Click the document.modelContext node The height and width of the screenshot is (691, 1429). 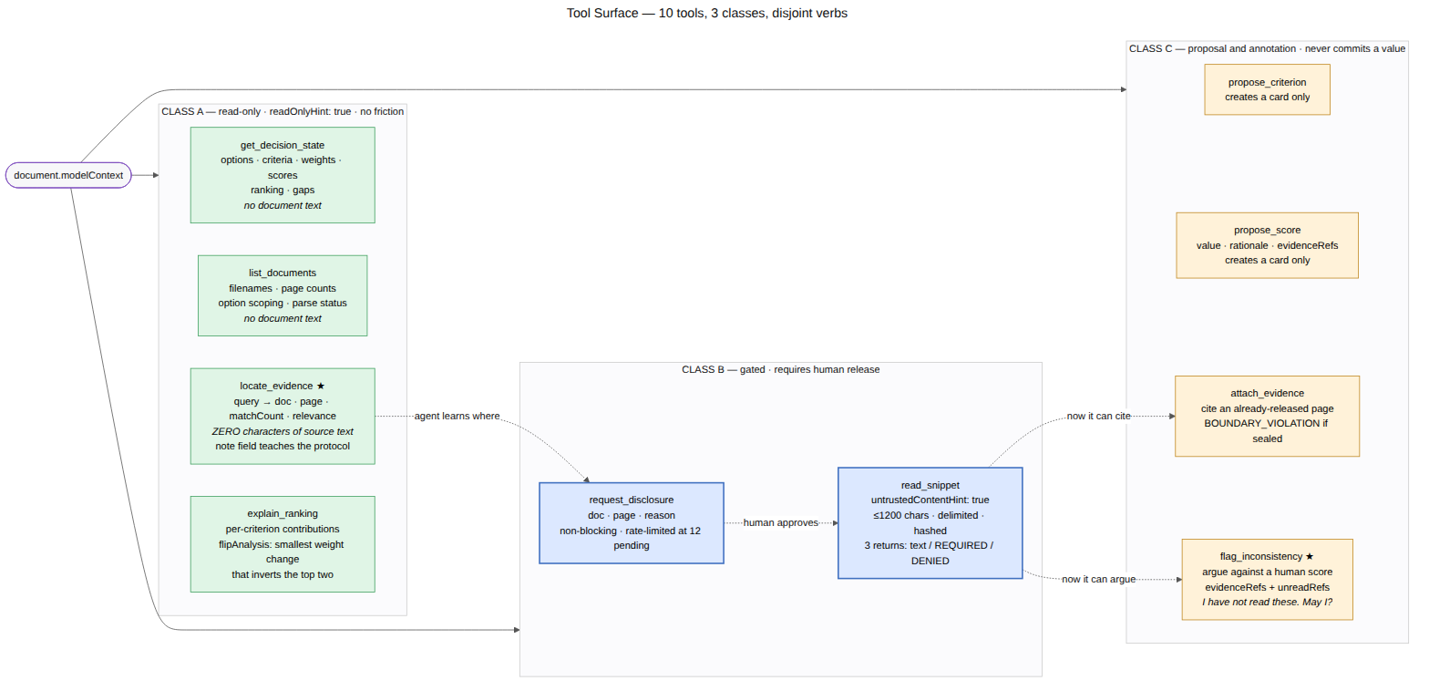click(x=68, y=174)
